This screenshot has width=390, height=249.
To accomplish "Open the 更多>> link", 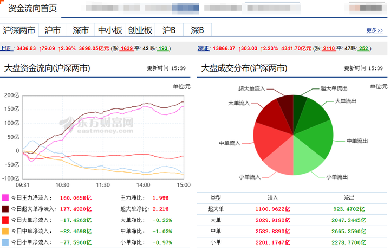I will coord(374,30).
